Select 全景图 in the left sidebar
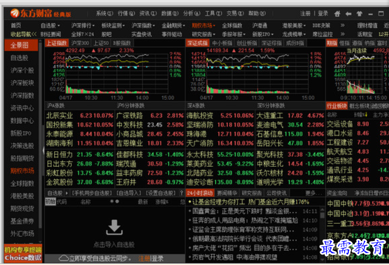 (21, 45)
